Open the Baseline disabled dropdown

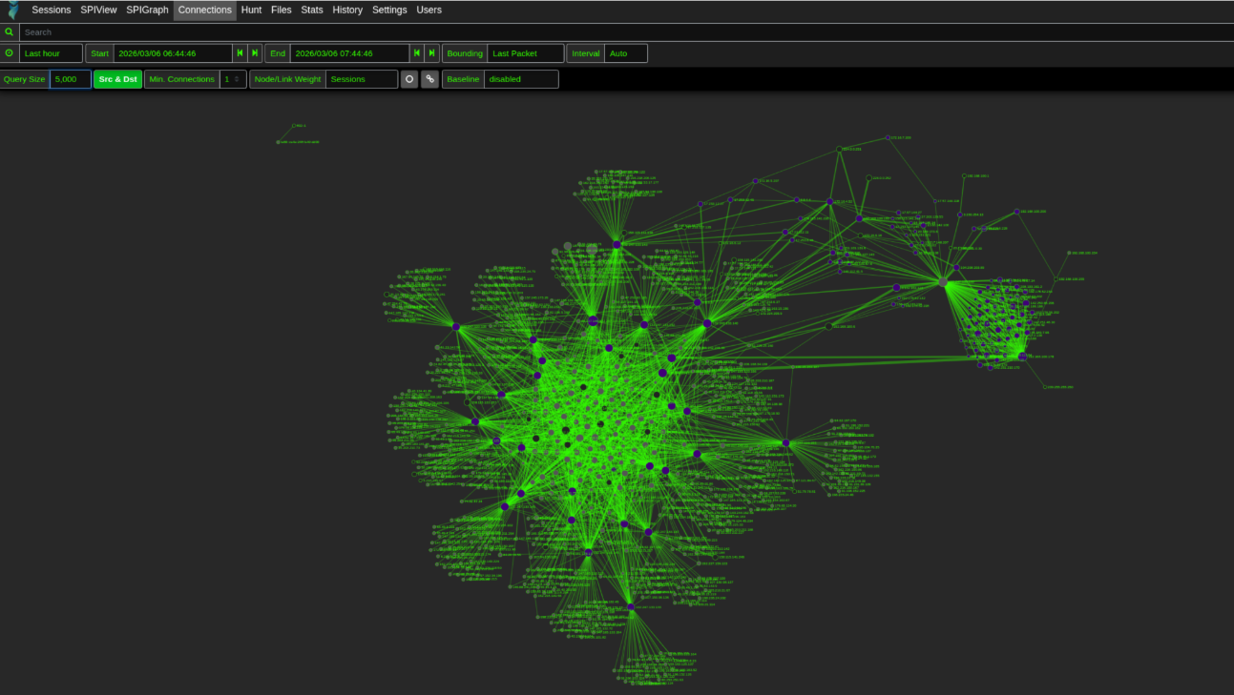520,79
